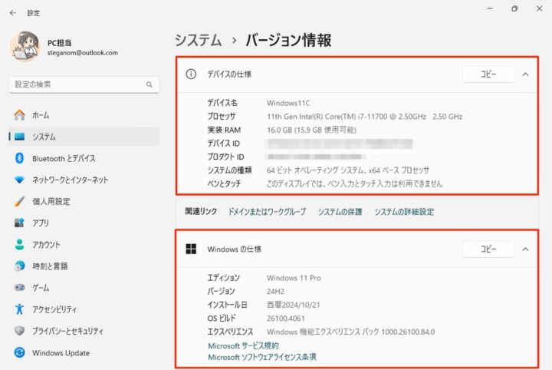Go back with the arrow icon
The image size is (552, 370).
pos(13,13)
